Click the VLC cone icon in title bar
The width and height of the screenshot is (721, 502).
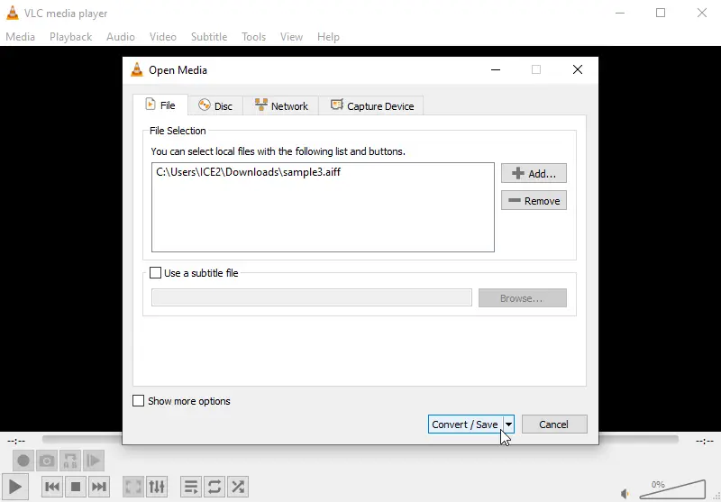tap(13, 13)
